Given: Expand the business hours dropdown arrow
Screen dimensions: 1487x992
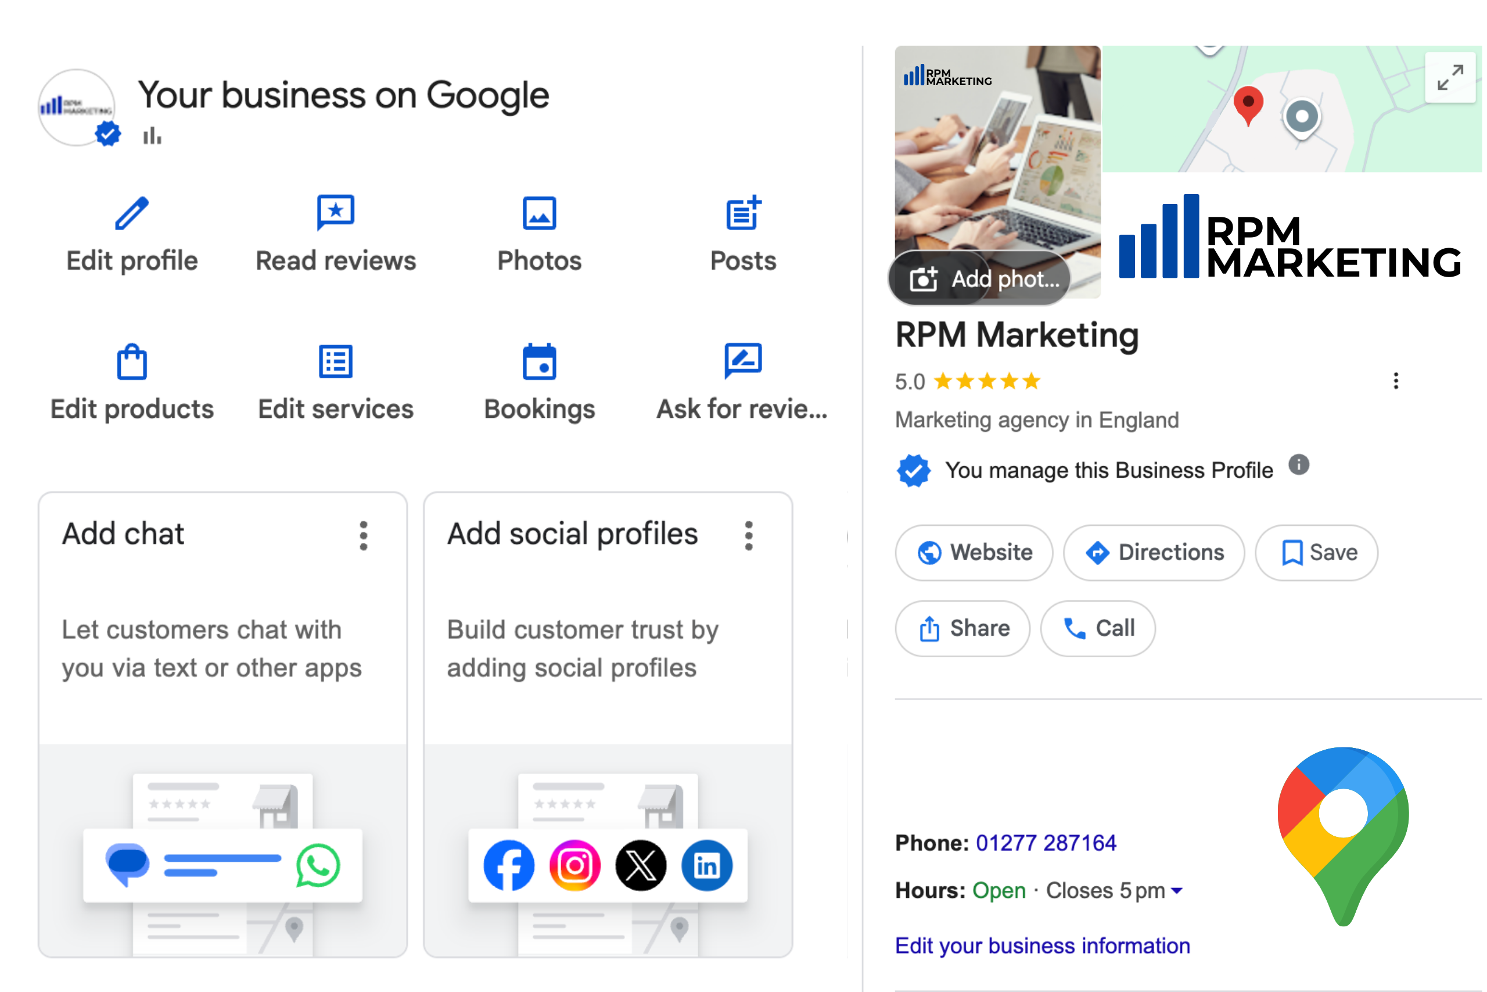Looking at the screenshot, I should [1177, 891].
